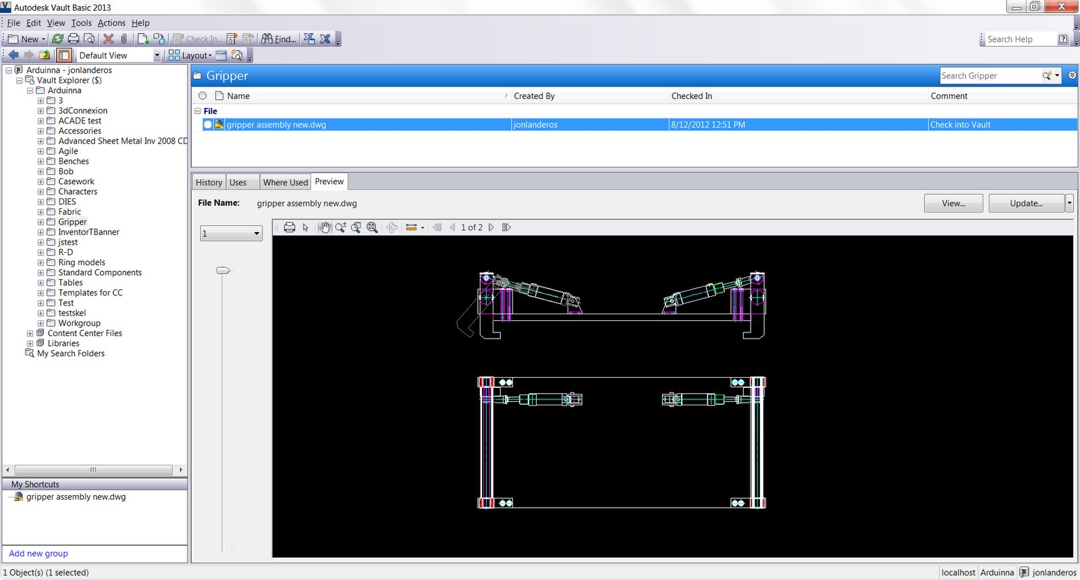Click the Undo Check Out icon
Viewport: 1080px width, 580px height.
(248, 39)
